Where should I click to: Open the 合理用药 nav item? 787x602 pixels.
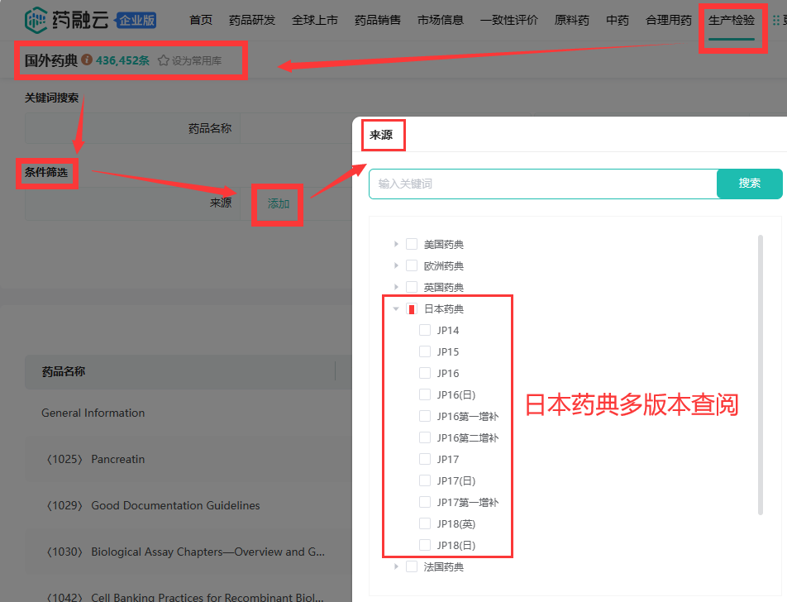pos(669,20)
